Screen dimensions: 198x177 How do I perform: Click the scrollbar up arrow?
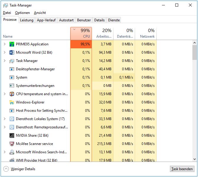click(x=194, y=43)
